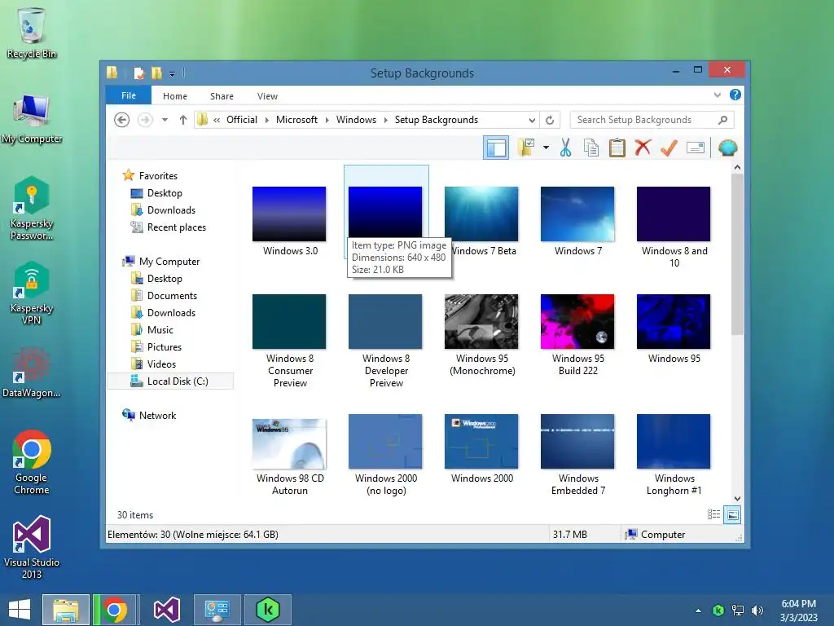
Task: Toggle the preview pane layout button
Action: (496, 148)
